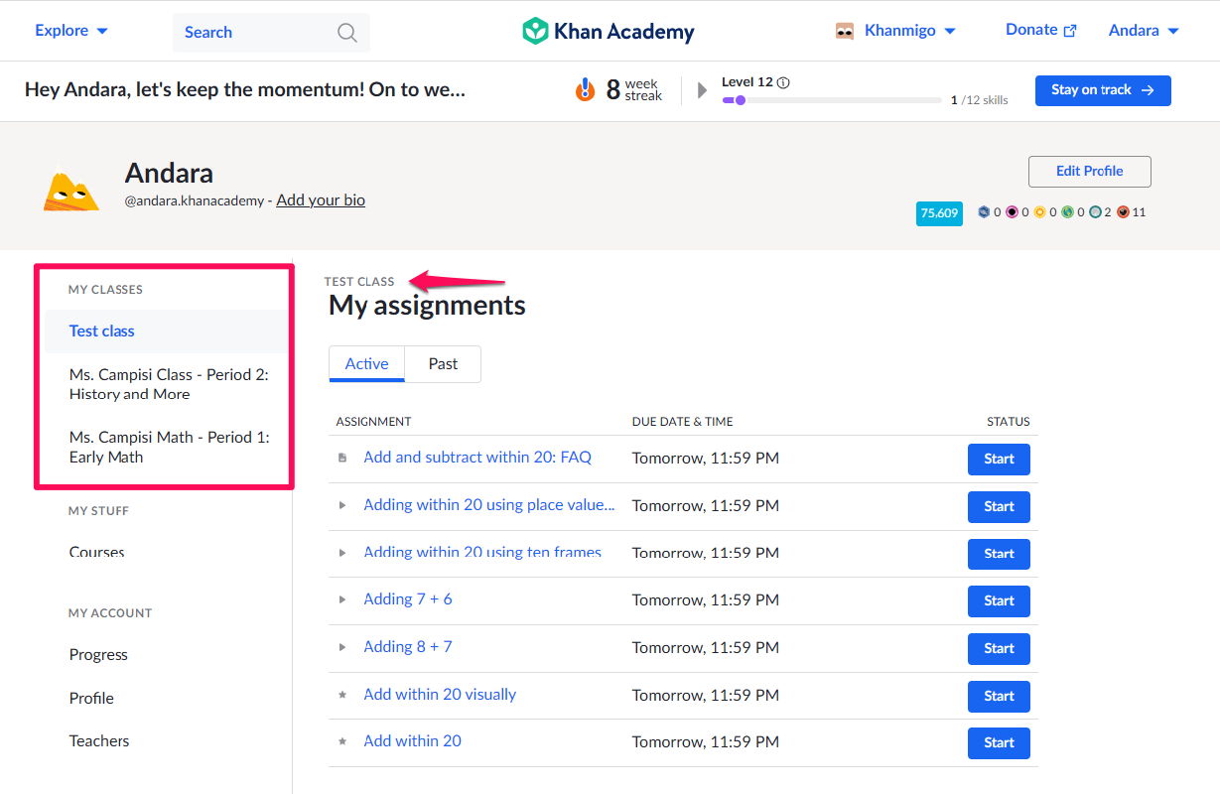
Task: Switch to the Past assignments tab
Action: click(443, 364)
